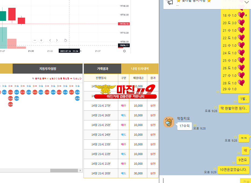Select the red 21:15 result circle
Viewport: 251px width, 183px height.
[x=10, y=98]
